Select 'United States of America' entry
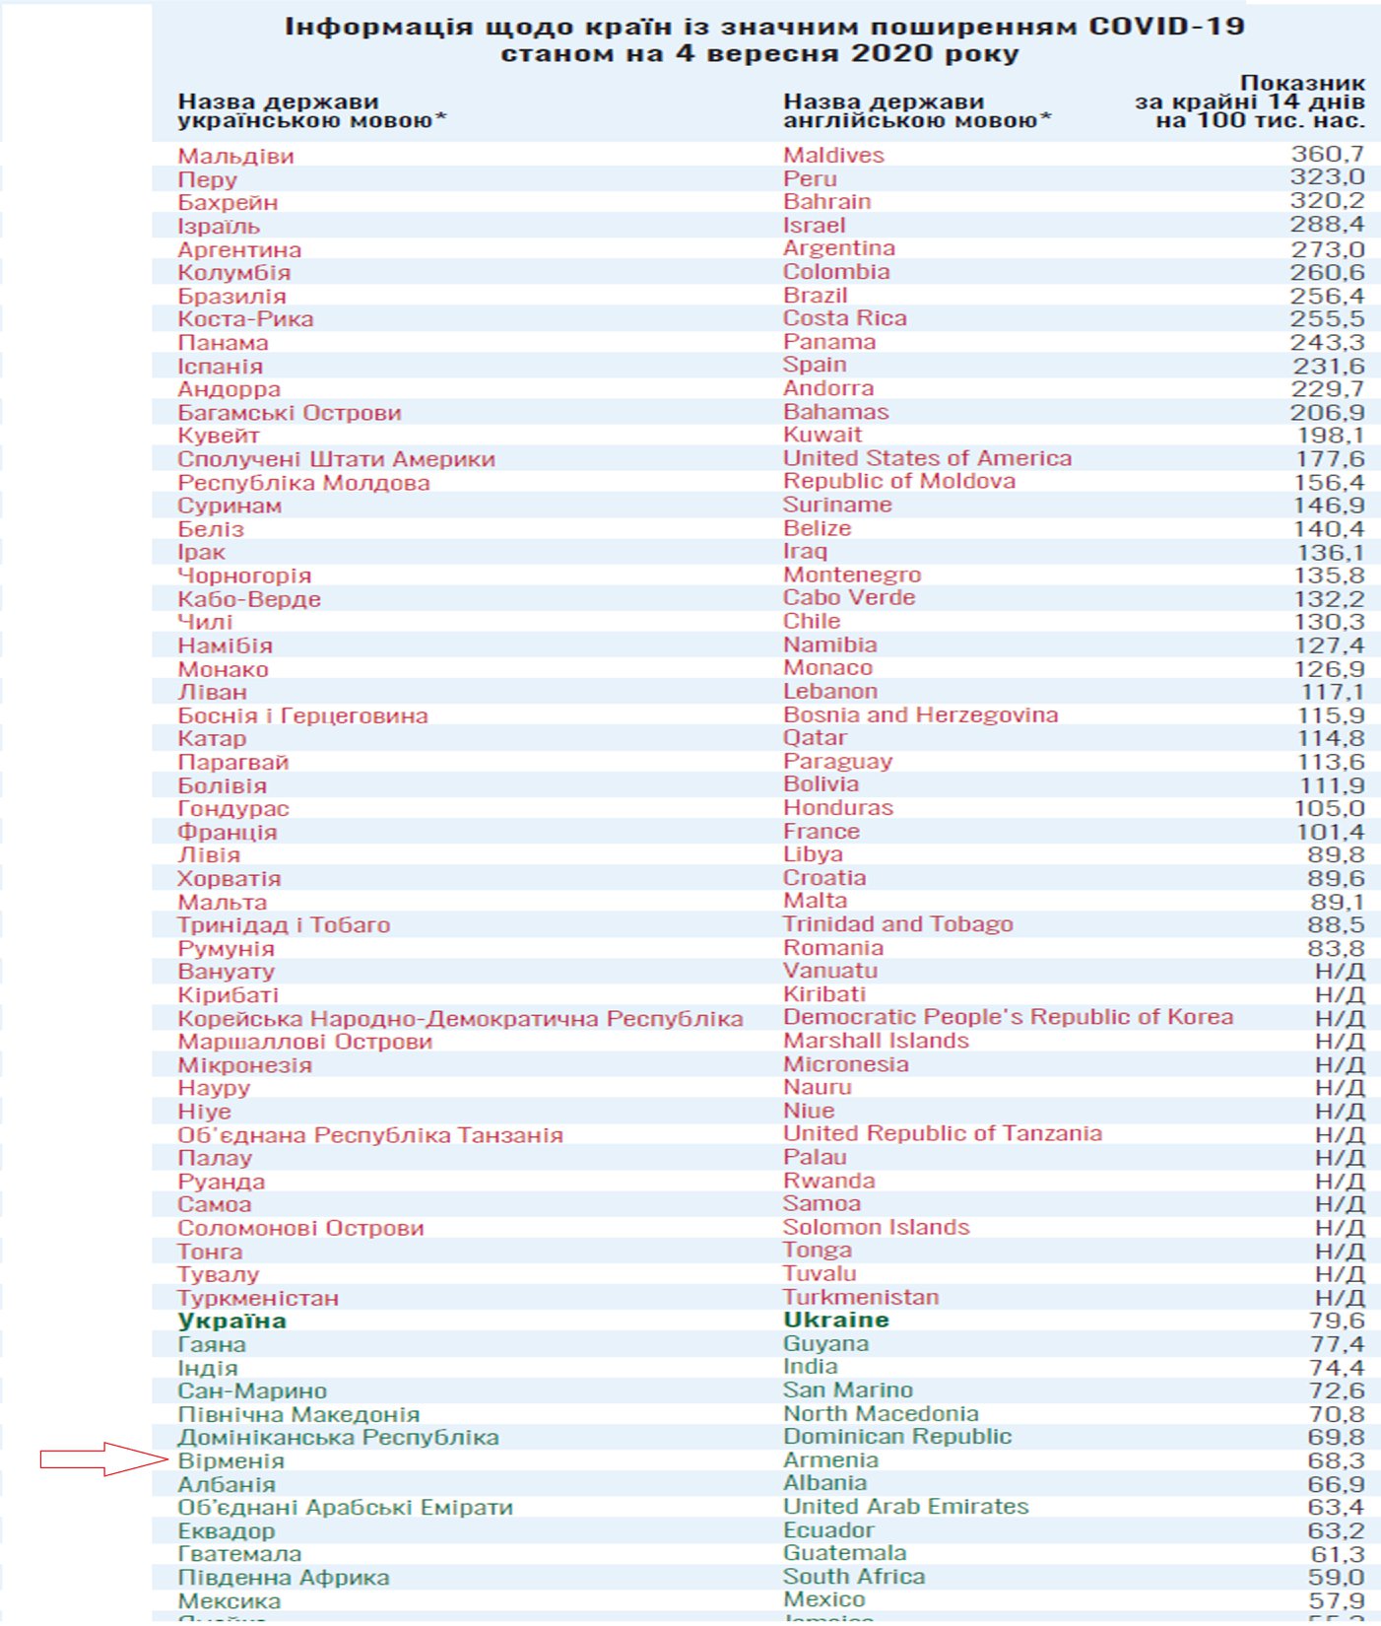 [x=927, y=457]
